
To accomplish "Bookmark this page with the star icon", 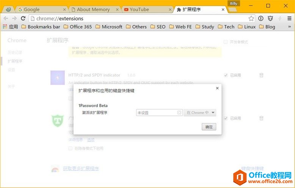I will 251,19.
